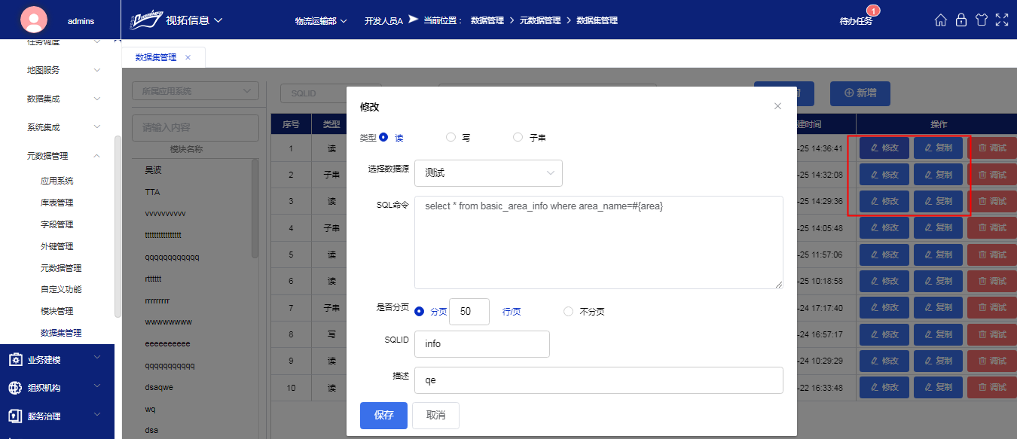Click the 保存 button
Image resolution: width=1017 pixels, height=439 pixels.
coord(383,416)
